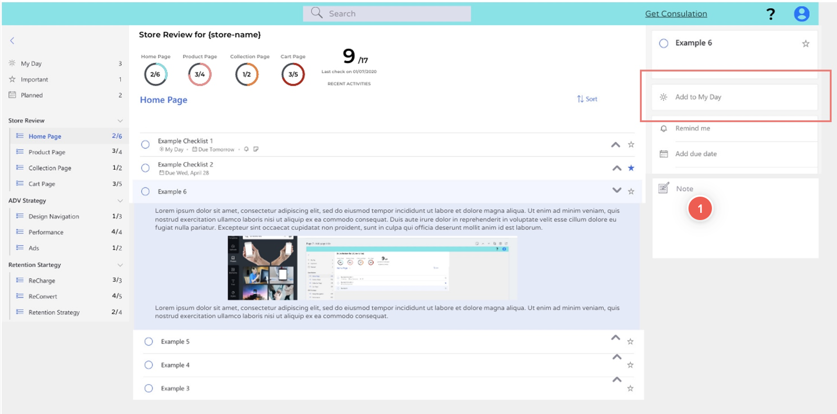Click the sort arrows icon
The height and width of the screenshot is (414, 837).
coord(580,99)
